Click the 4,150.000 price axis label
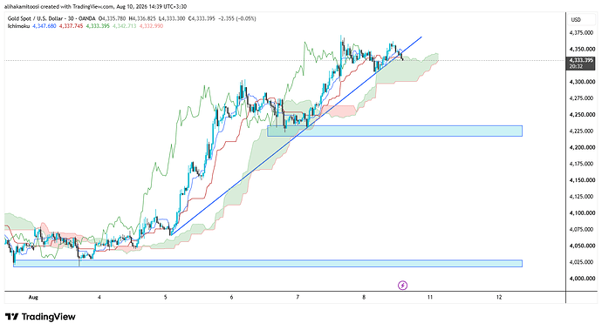 [x=581, y=180]
